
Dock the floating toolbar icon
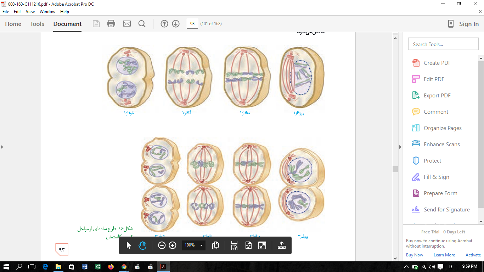(282, 245)
